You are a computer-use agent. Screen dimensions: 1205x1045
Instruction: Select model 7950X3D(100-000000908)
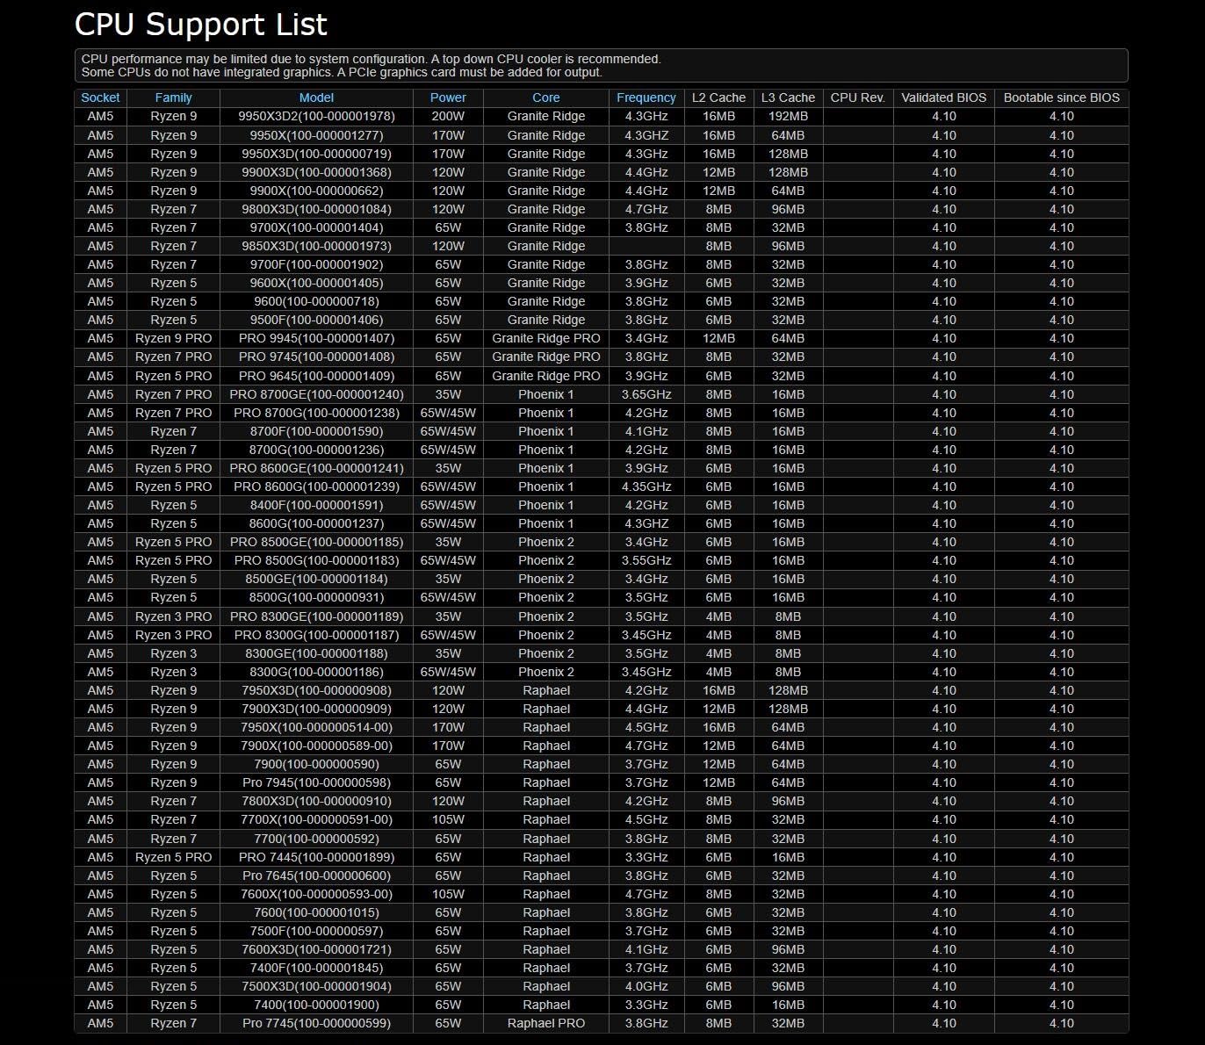316,690
